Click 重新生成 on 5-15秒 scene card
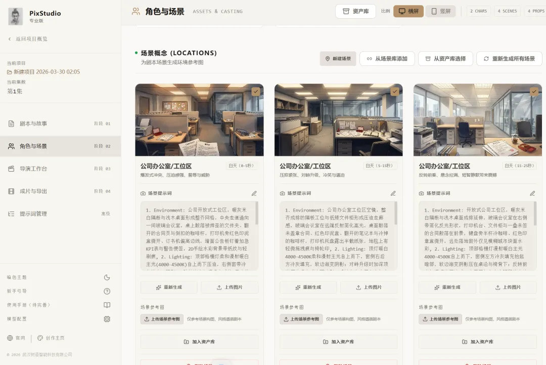This screenshot has width=546, height=365. point(308,287)
